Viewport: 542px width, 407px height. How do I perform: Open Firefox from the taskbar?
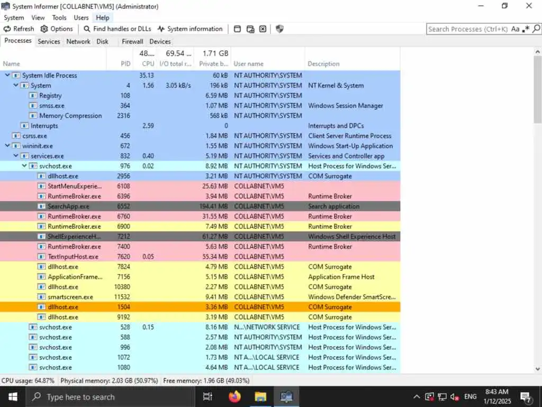[x=234, y=397]
